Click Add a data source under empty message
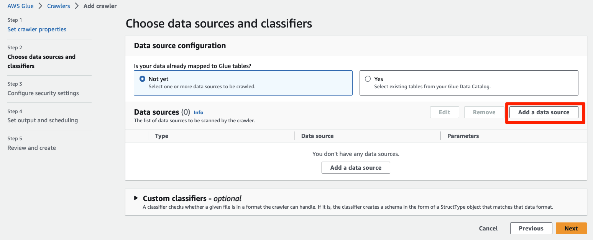 [x=356, y=168]
